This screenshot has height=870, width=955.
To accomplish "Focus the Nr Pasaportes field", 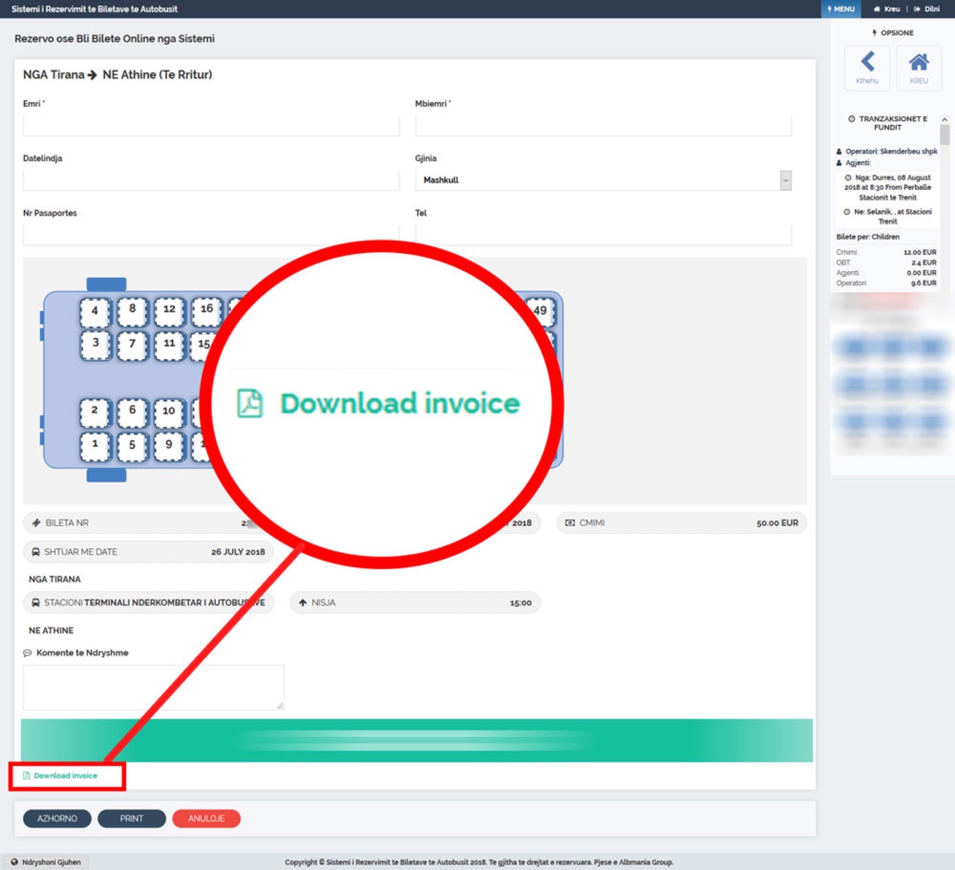I will tap(211, 235).
